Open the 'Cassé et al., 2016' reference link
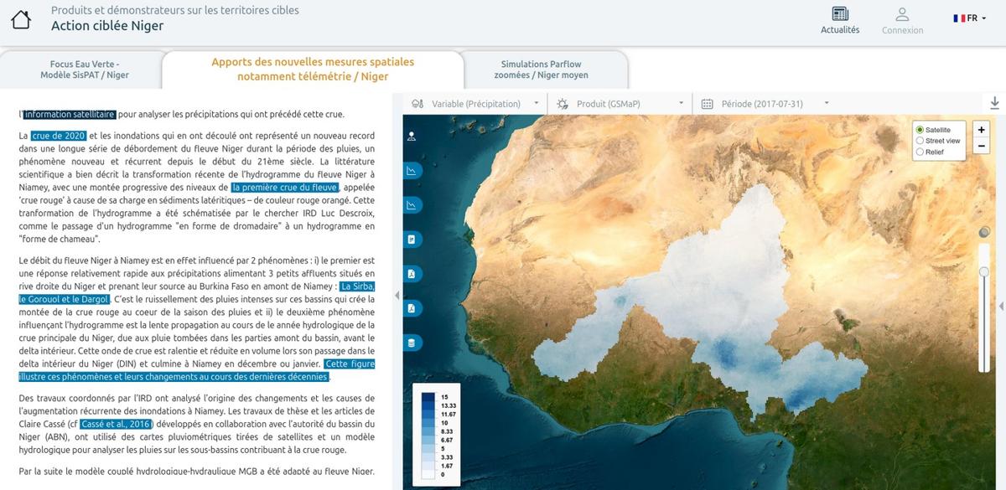 click(x=116, y=424)
